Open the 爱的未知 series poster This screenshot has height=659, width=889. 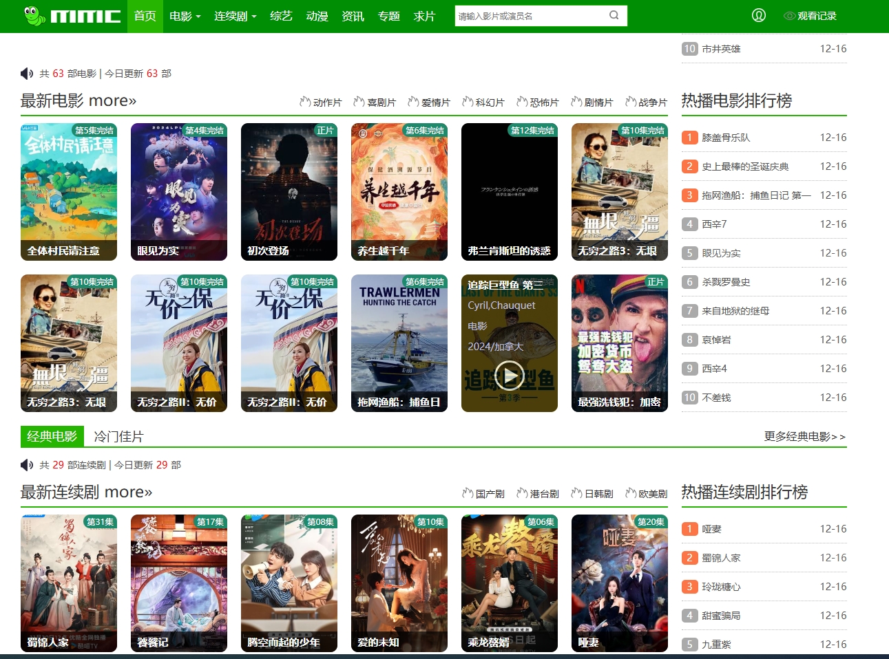coord(399,583)
